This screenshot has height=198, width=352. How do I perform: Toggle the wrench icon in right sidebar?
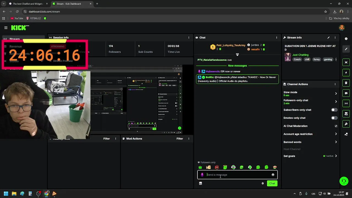(x=346, y=124)
